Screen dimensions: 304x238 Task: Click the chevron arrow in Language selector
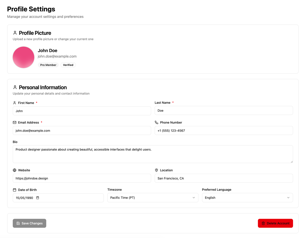tap(288, 198)
